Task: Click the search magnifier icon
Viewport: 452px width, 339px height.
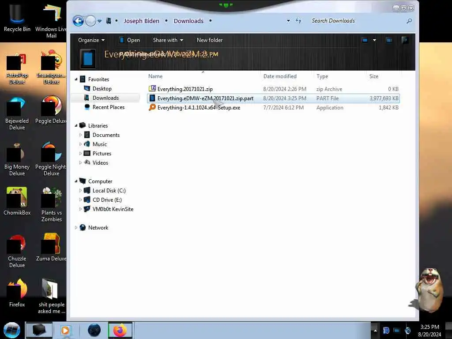Action: click(x=409, y=21)
